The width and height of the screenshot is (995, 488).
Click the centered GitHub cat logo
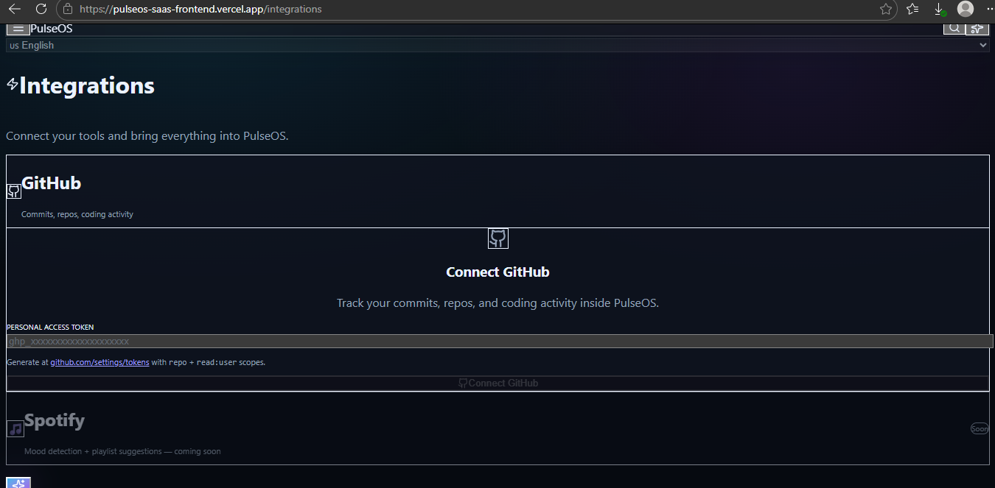498,238
